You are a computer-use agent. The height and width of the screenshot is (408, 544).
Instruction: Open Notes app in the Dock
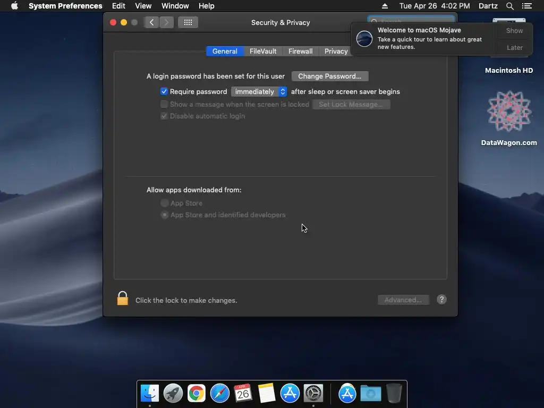266,393
